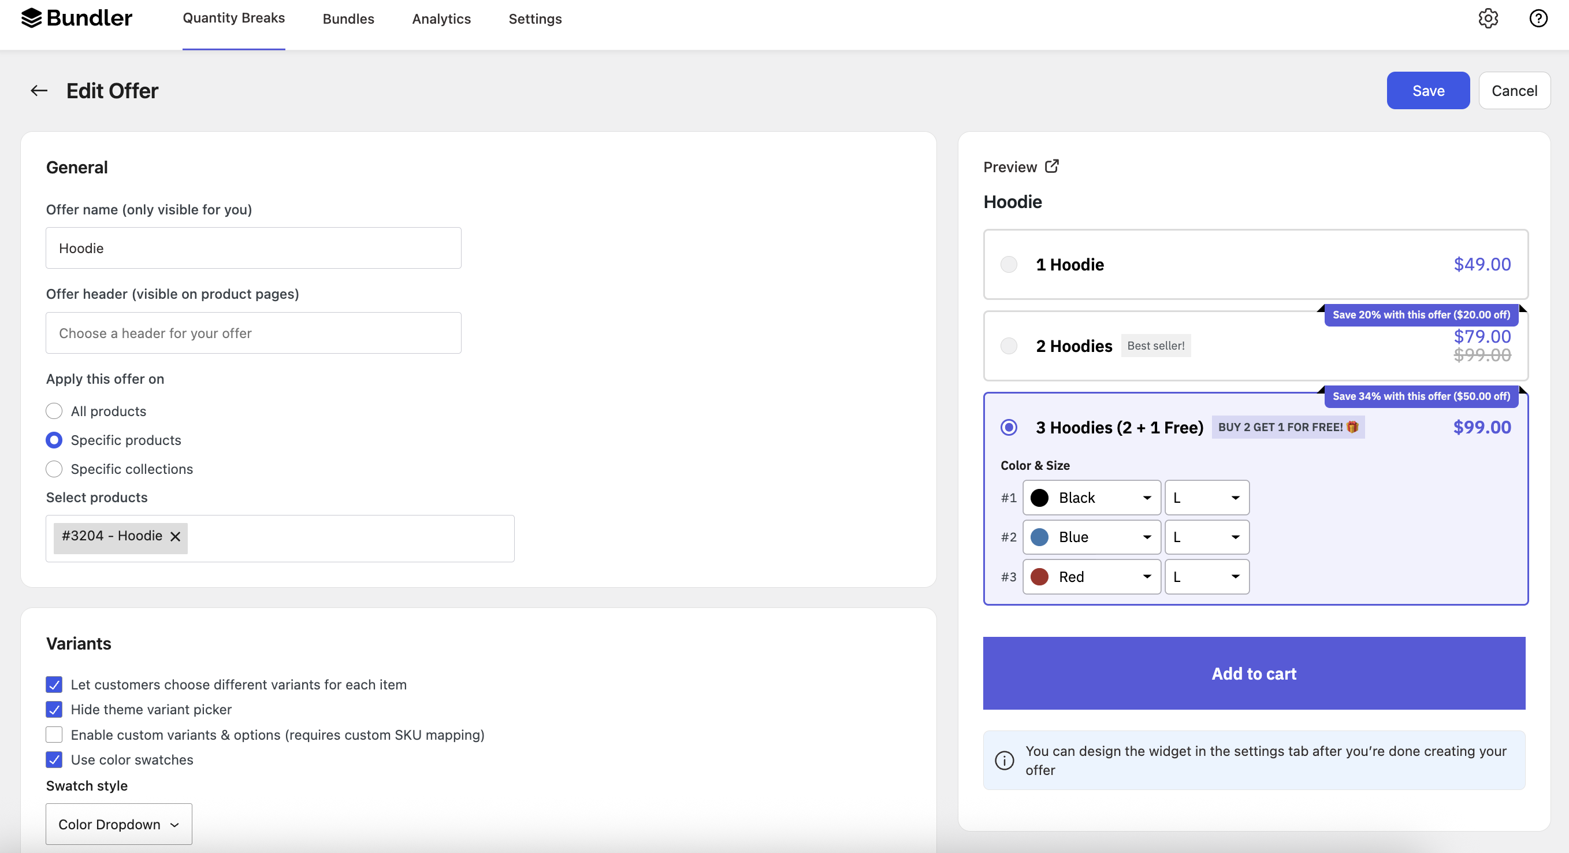Click the strikethrough $99.00 price
The width and height of the screenshot is (1569, 853).
(1482, 355)
